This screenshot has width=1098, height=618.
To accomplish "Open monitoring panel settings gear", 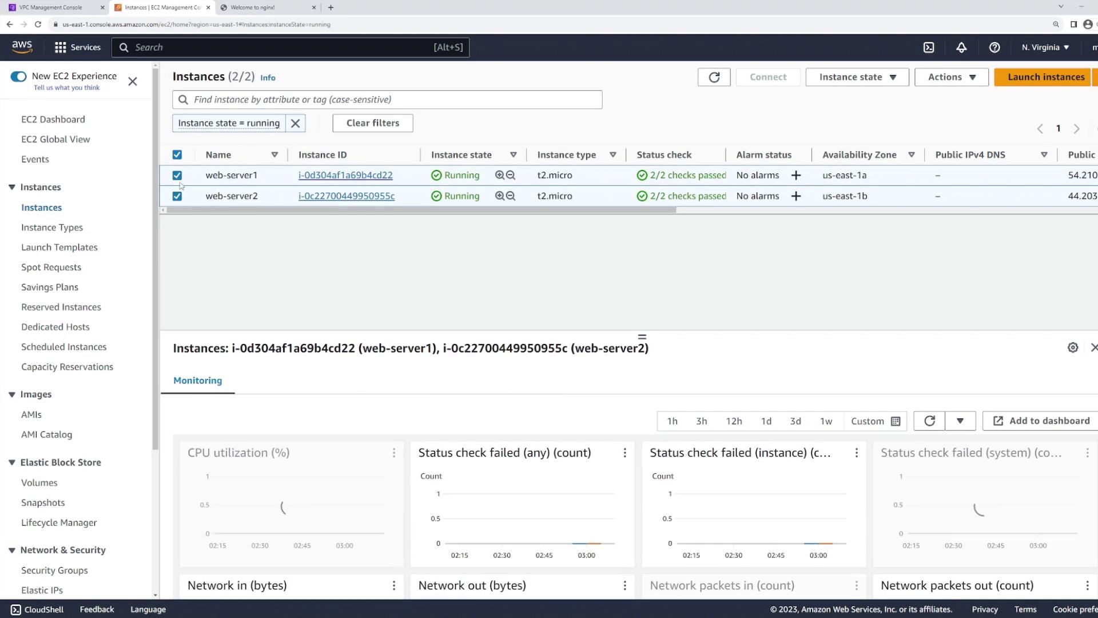I will coord(1072,347).
